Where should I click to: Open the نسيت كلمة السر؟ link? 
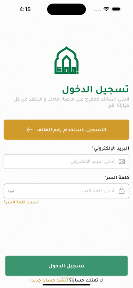(21, 202)
